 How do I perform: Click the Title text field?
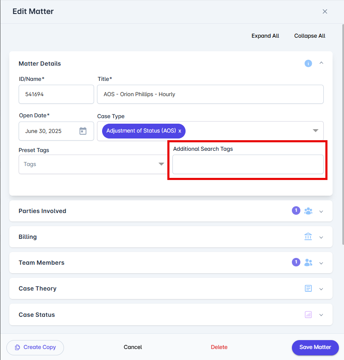coord(210,94)
